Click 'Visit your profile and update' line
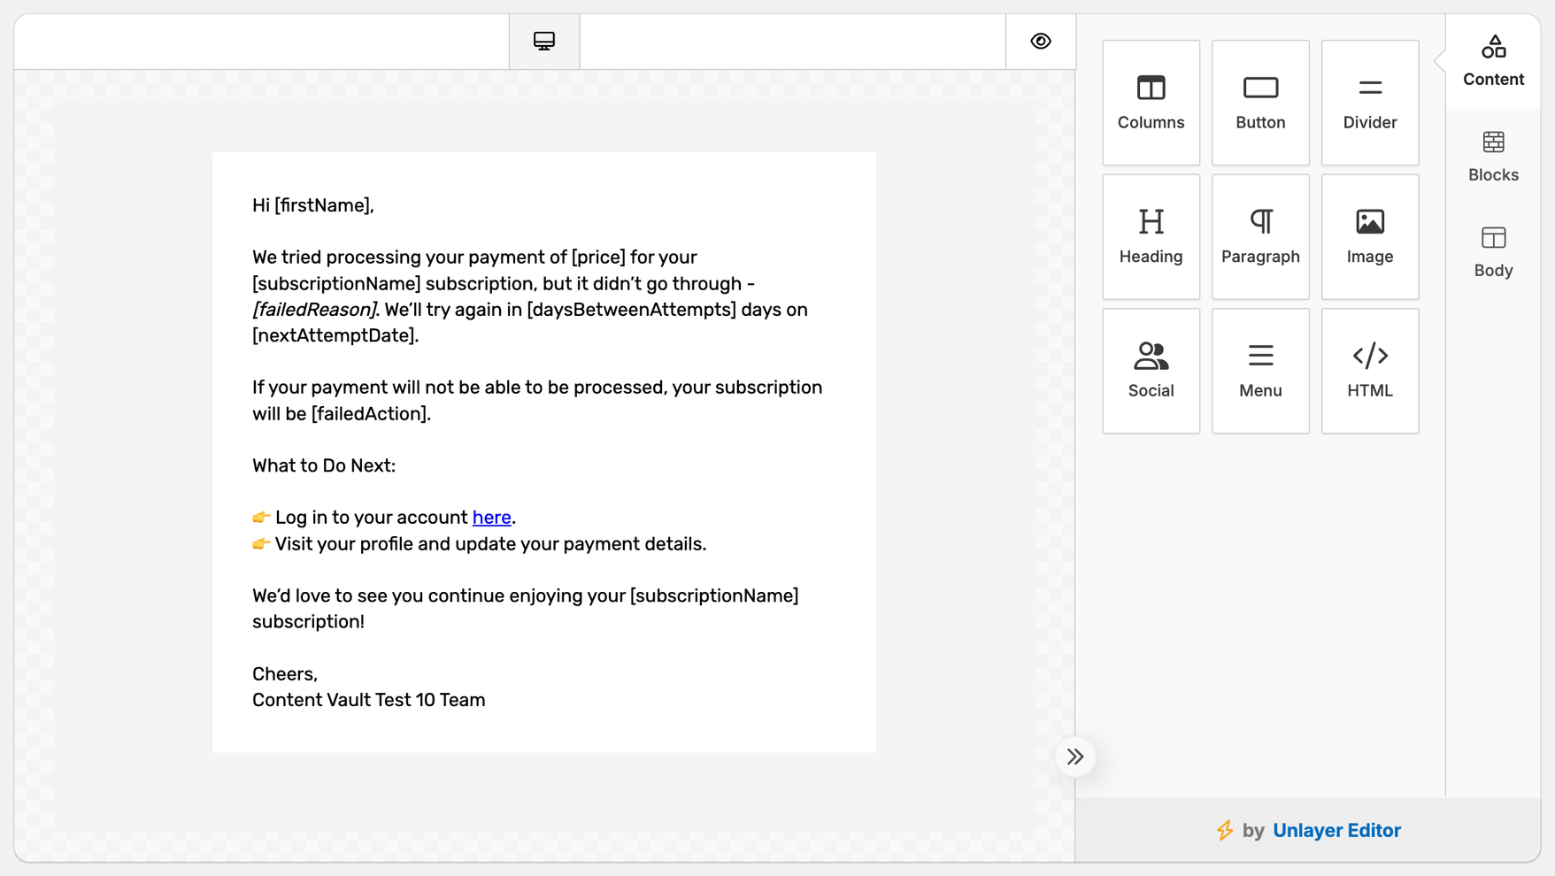The width and height of the screenshot is (1555, 876). (x=480, y=544)
